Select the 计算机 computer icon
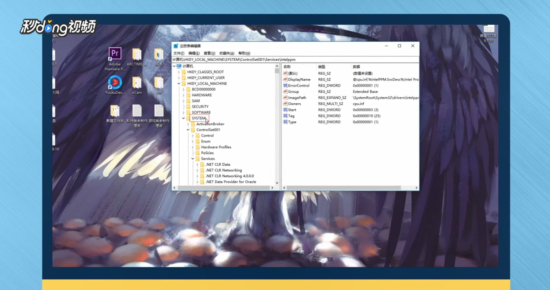The width and height of the screenshot is (550, 290). tap(179, 66)
